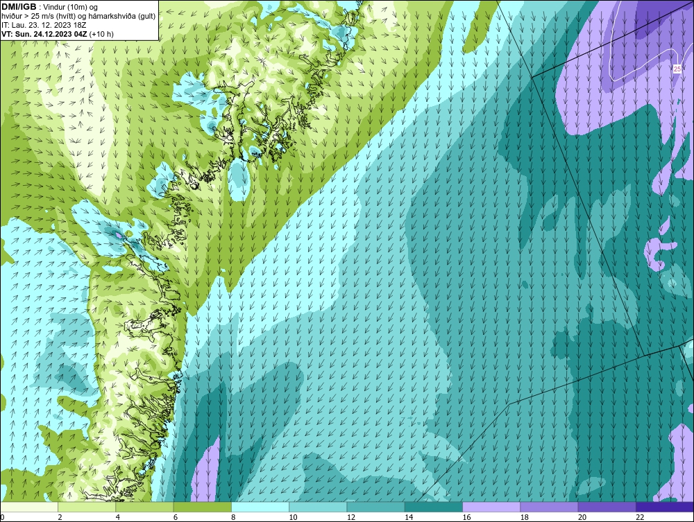Screen dimensions: 694x522
Task: Click the "DMI/IGB" title in the info box
Action: pos(19,7)
